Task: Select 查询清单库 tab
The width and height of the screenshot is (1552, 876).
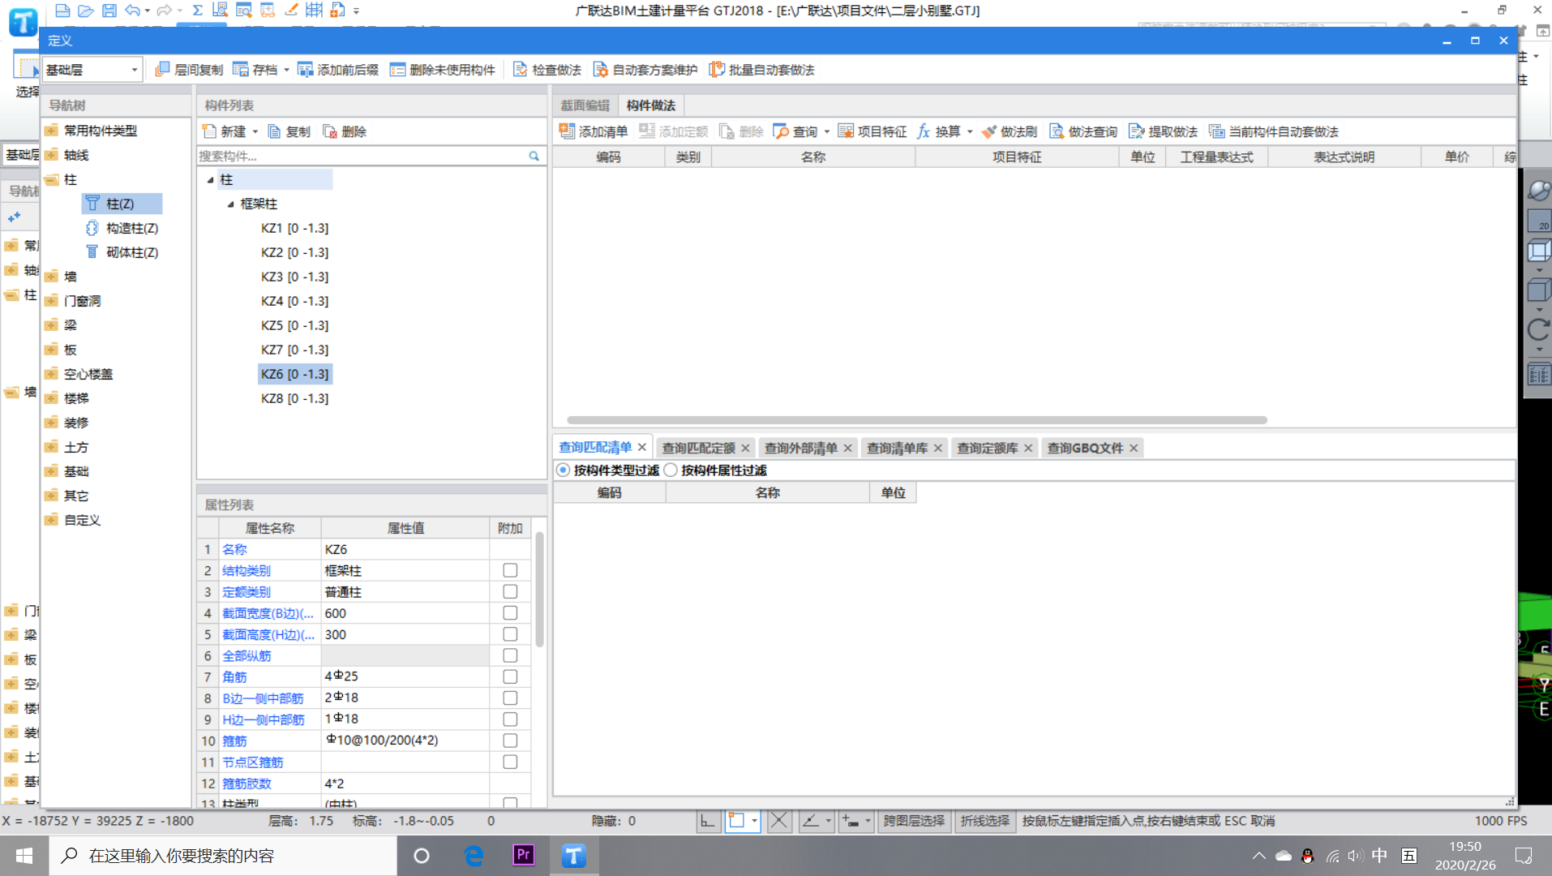Action: 897,448
